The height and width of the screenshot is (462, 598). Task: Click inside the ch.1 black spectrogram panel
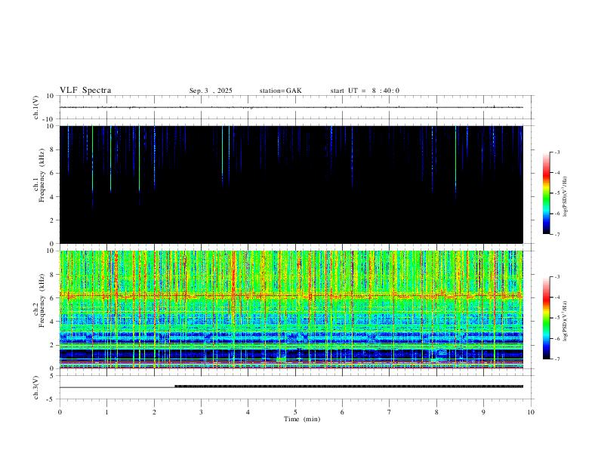[291, 184]
